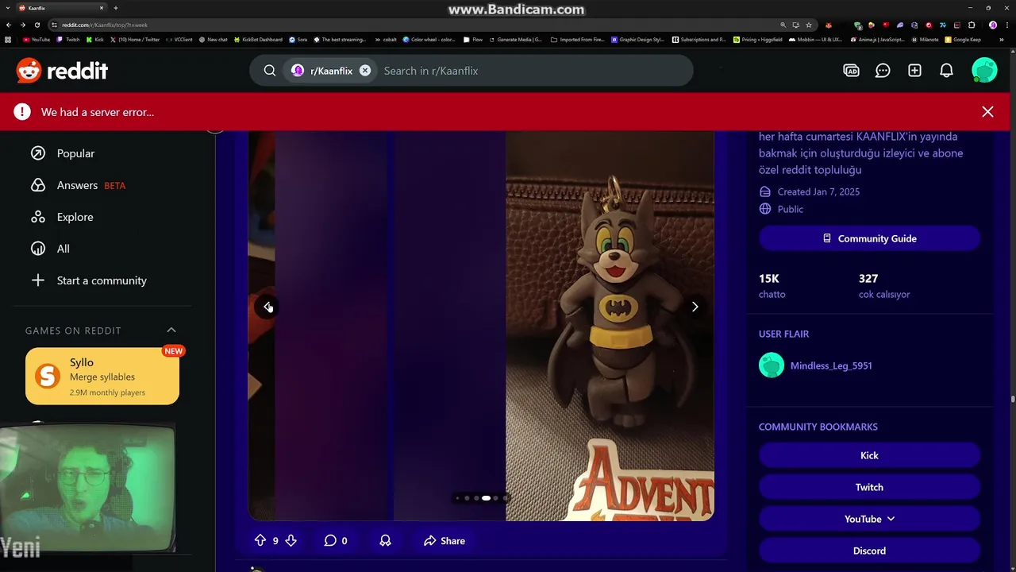Image resolution: width=1016 pixels, height=572 pixels.
Task: Open the Reddit advertise icon
Action: point(851,71)
